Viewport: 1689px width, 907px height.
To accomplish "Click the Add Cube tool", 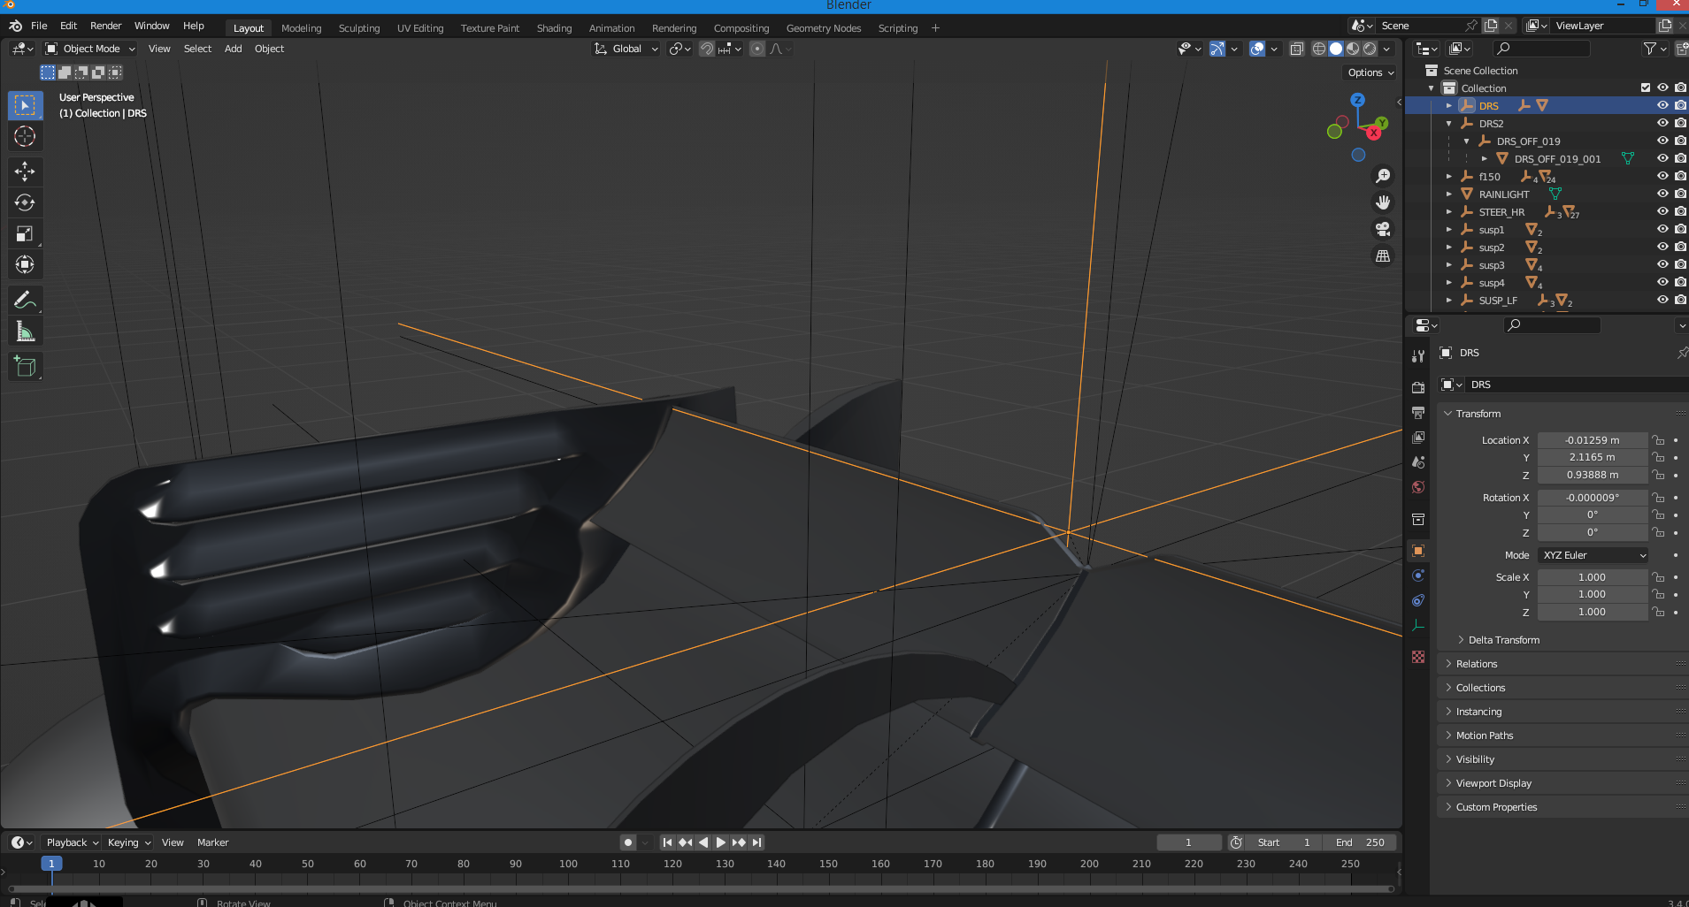I will pyautogui.click(x=25, y=367).
